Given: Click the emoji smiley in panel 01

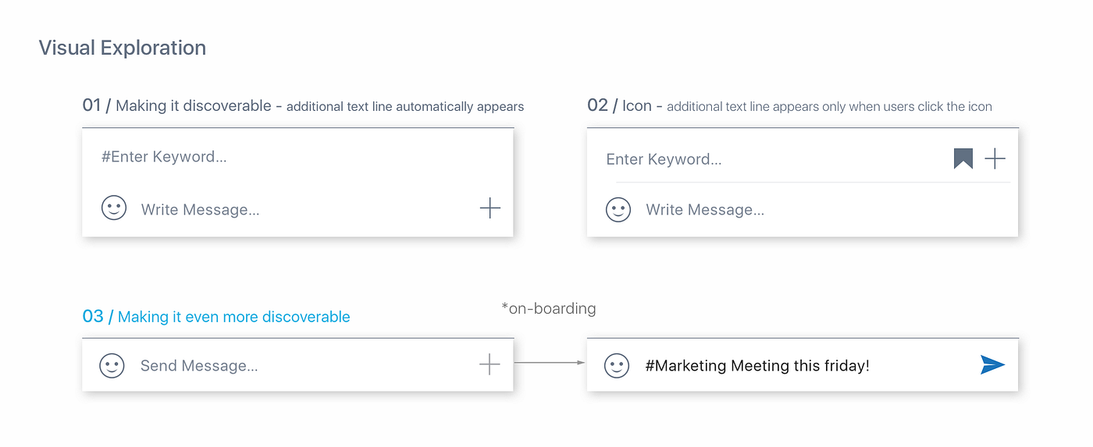Looking at the screenshot, I should (114, 208).
